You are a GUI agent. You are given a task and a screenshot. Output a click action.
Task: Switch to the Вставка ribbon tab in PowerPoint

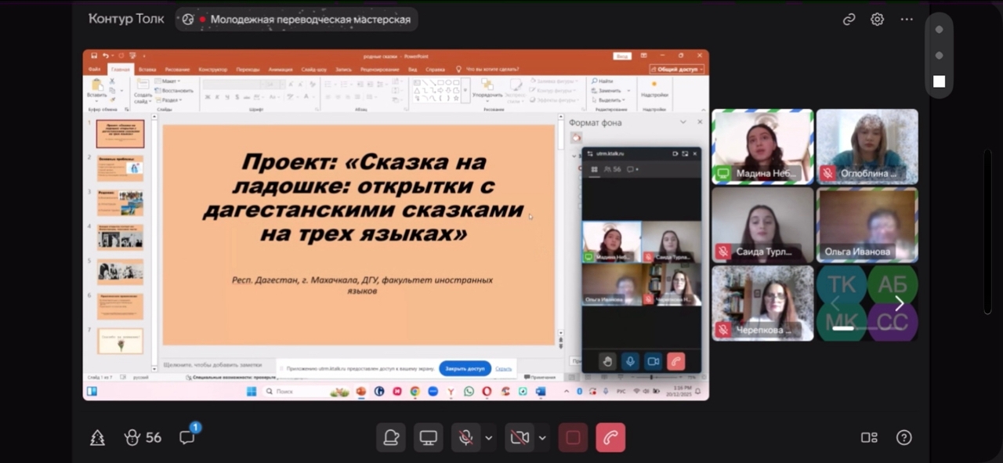point(148,69)
